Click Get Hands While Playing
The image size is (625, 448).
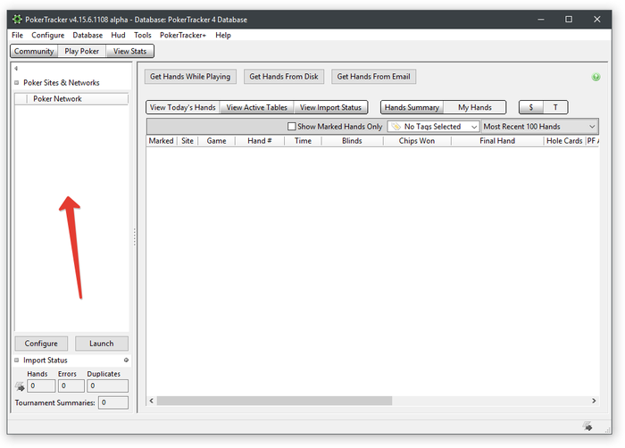pyautogui.click(x=190, y=77)
